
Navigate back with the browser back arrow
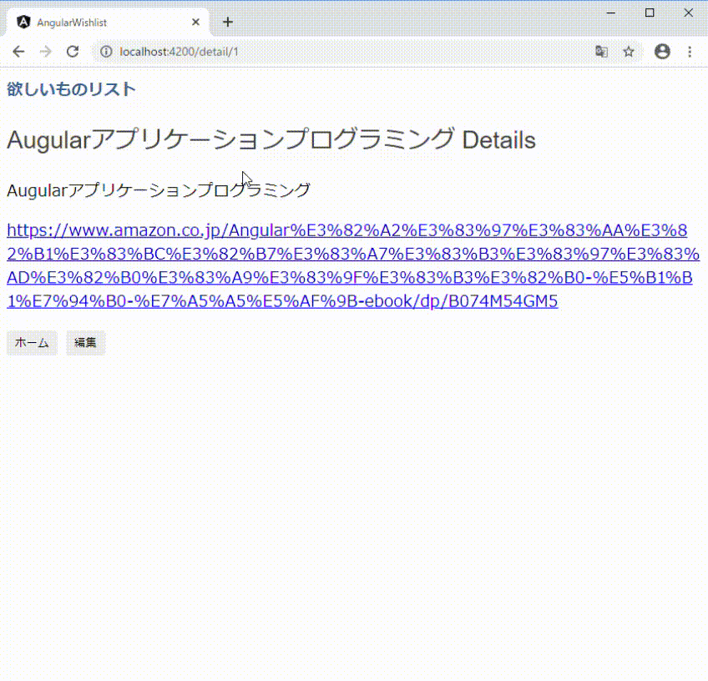pyautogui.click(x=18, y=51)
